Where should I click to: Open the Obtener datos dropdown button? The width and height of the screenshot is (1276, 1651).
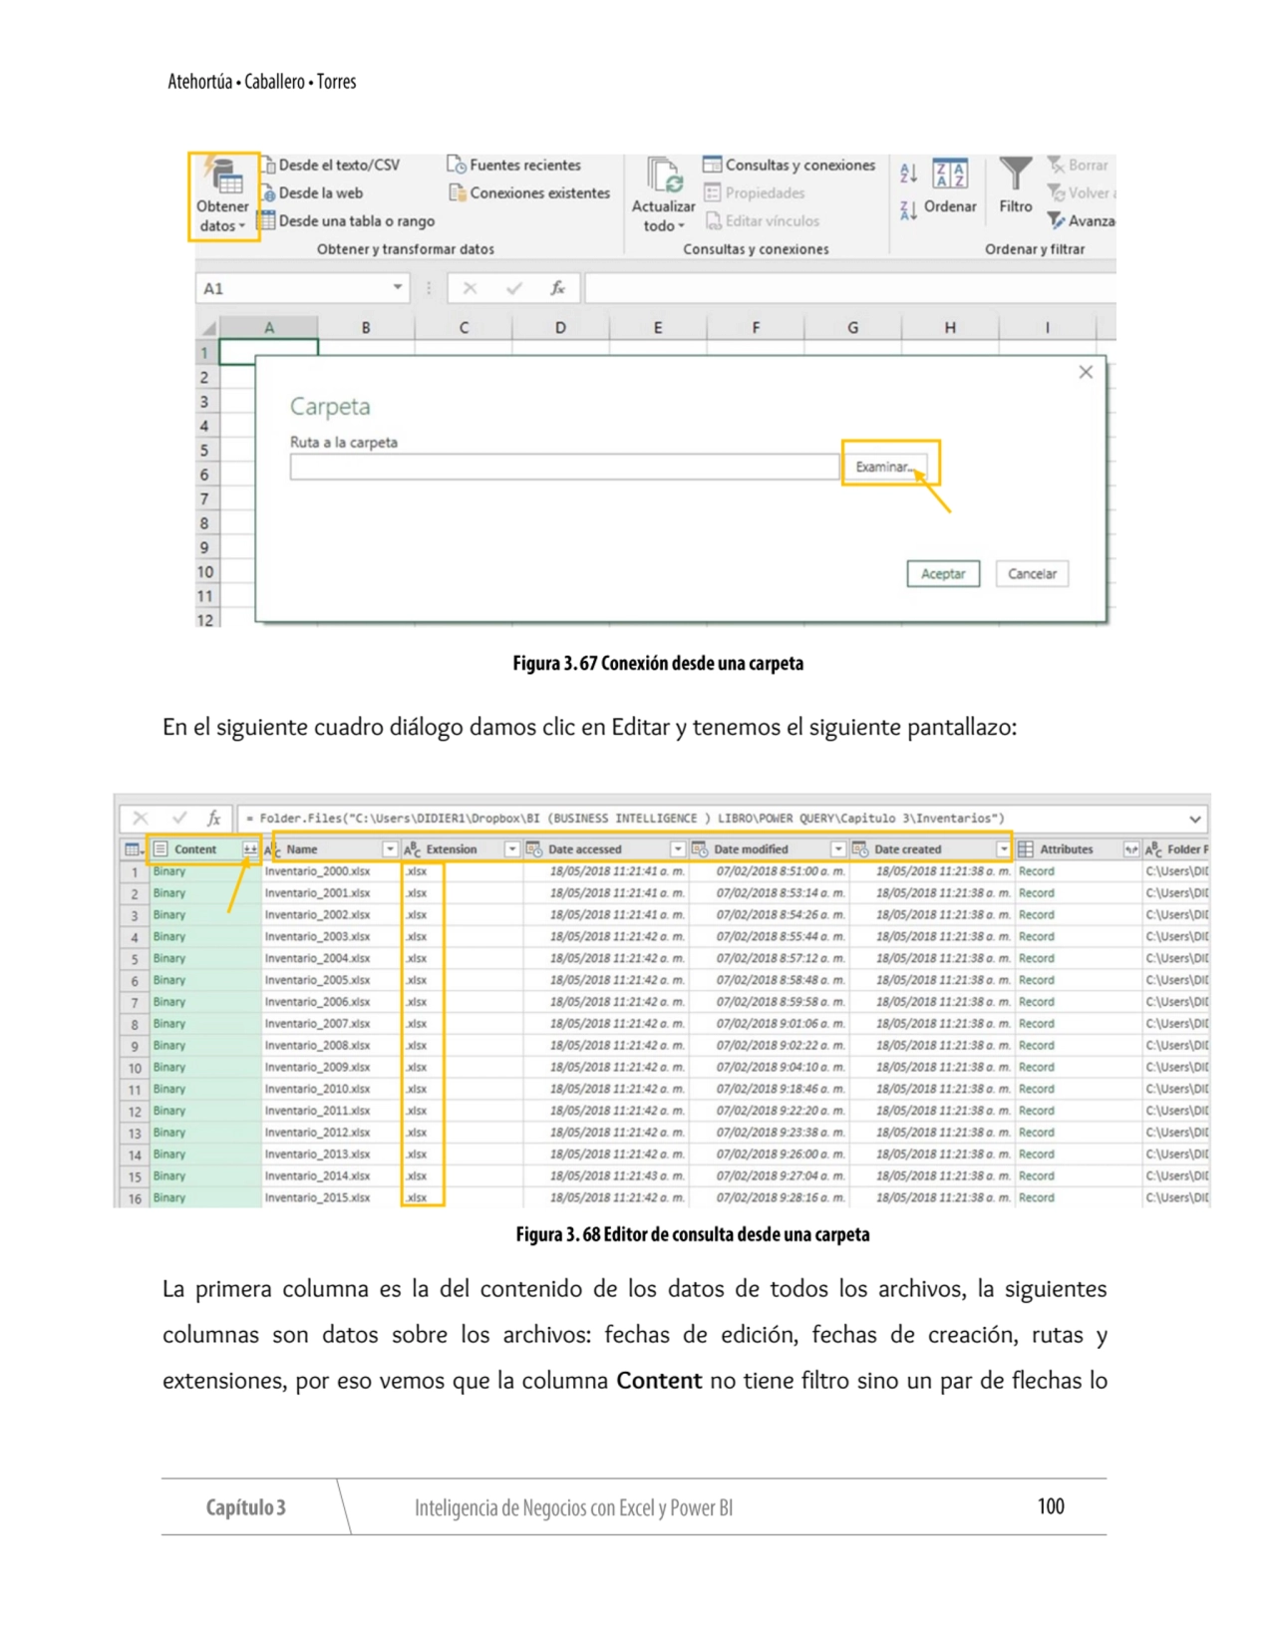pos(223,196)
